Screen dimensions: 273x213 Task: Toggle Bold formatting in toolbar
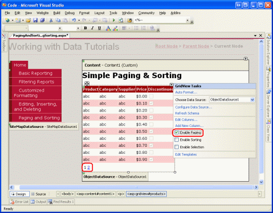[85, 28]
